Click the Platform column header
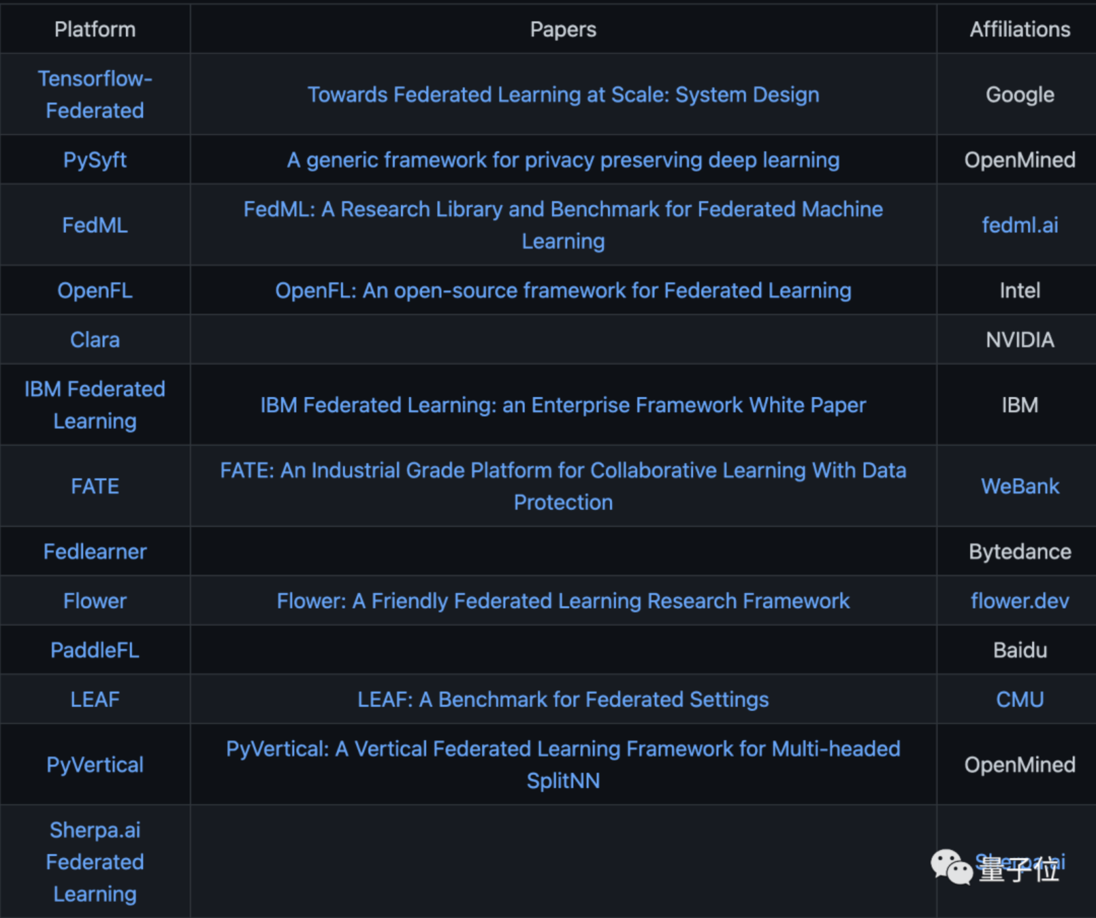Viewport: 1096px width, 918px height. click(x=95, y=29)
